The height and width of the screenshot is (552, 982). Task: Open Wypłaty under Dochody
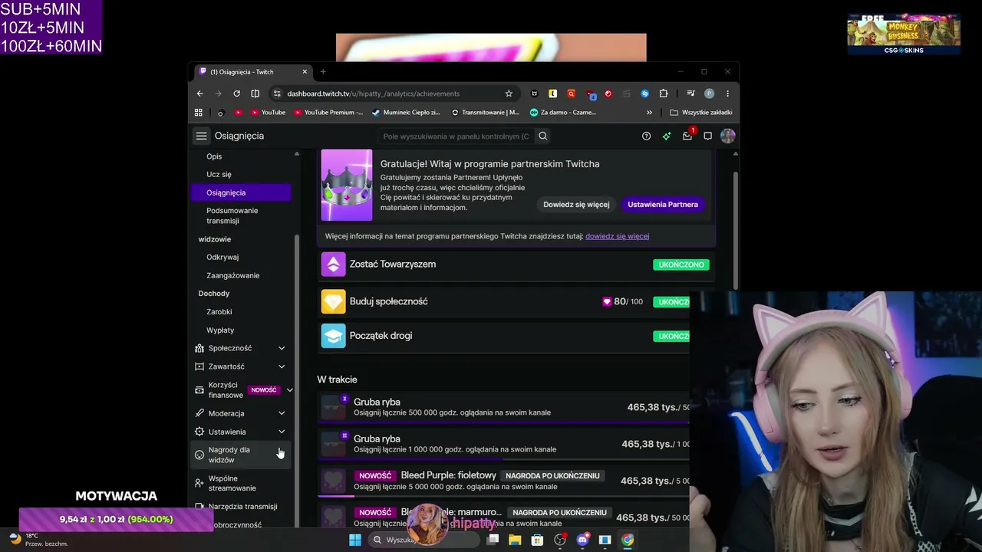(x=220, y=330)
